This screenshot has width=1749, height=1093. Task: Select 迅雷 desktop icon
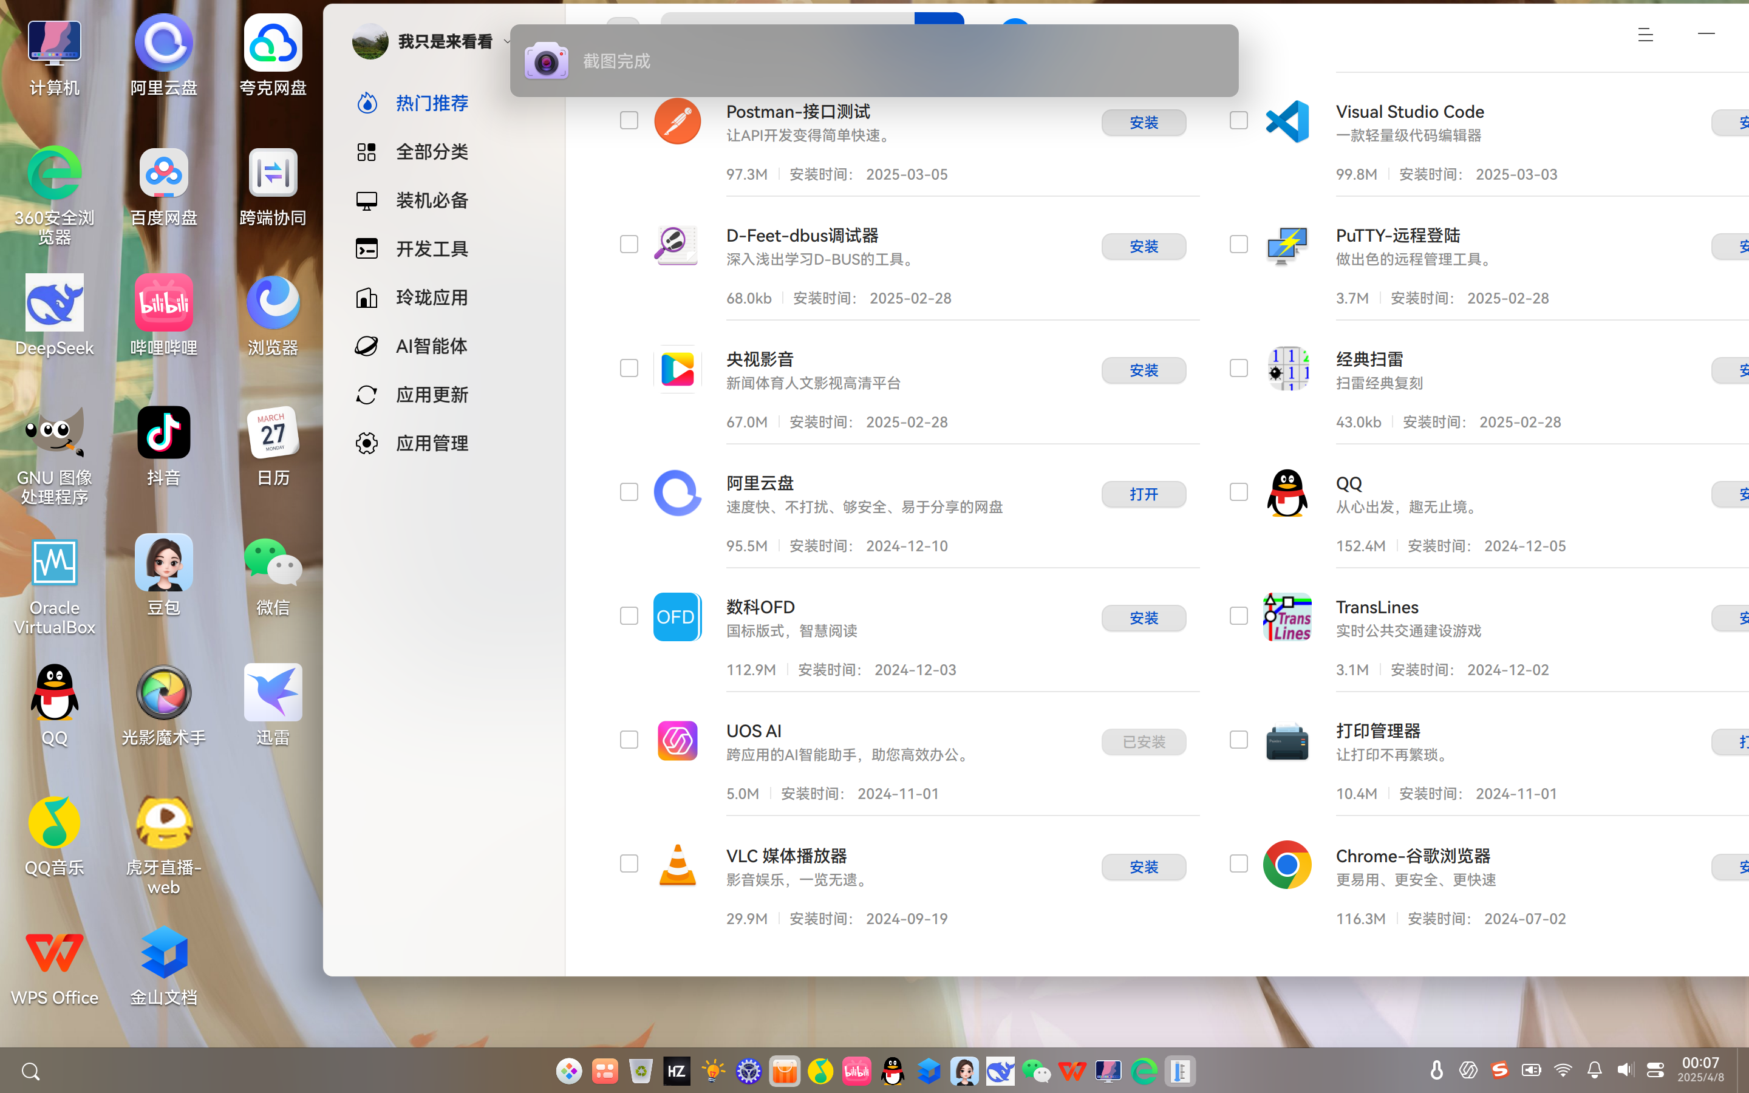[273, 706]
